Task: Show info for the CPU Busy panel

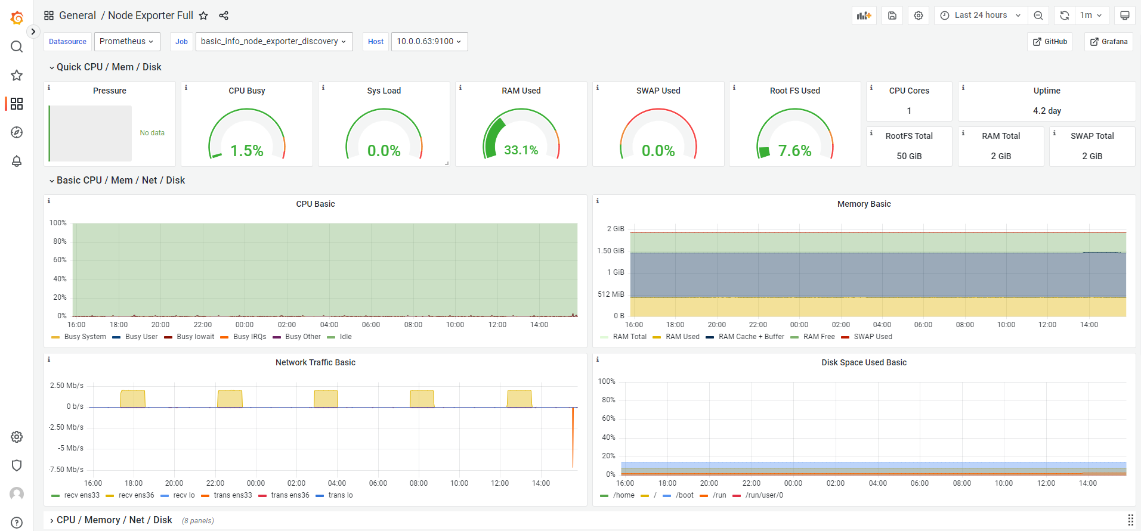Action: 186,88
